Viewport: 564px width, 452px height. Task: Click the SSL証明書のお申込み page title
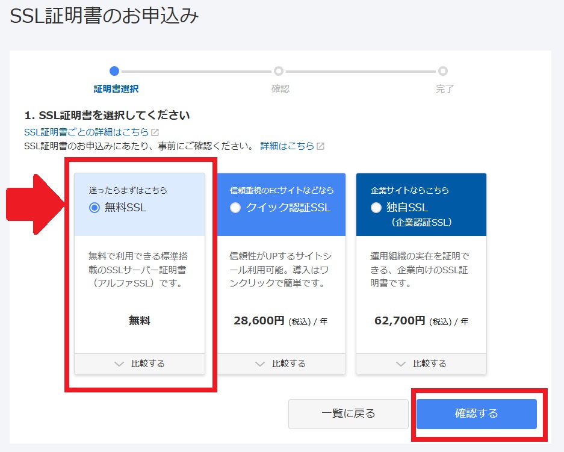104,16
